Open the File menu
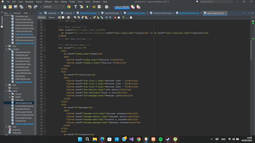 pyautogui.click(x=8, y=1)
